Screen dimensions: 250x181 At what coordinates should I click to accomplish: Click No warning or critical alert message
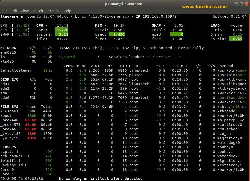click(x=101, y=179)
